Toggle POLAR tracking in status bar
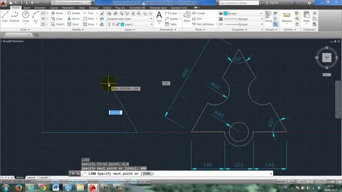This screenshot has height=192, width=342. pyautogui.click(x=73, y=181)
